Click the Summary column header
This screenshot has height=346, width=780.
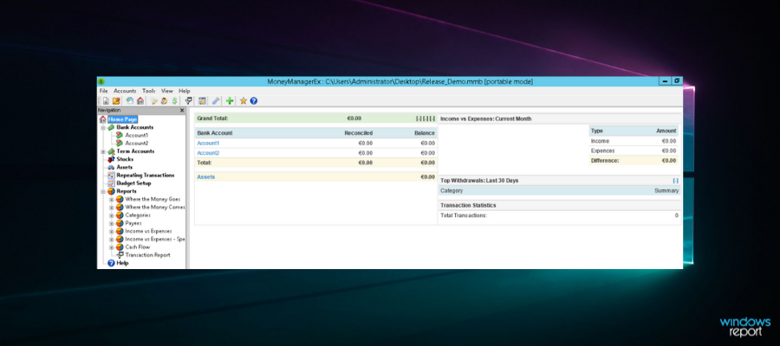pyautogui.click(x=666, y=190)
